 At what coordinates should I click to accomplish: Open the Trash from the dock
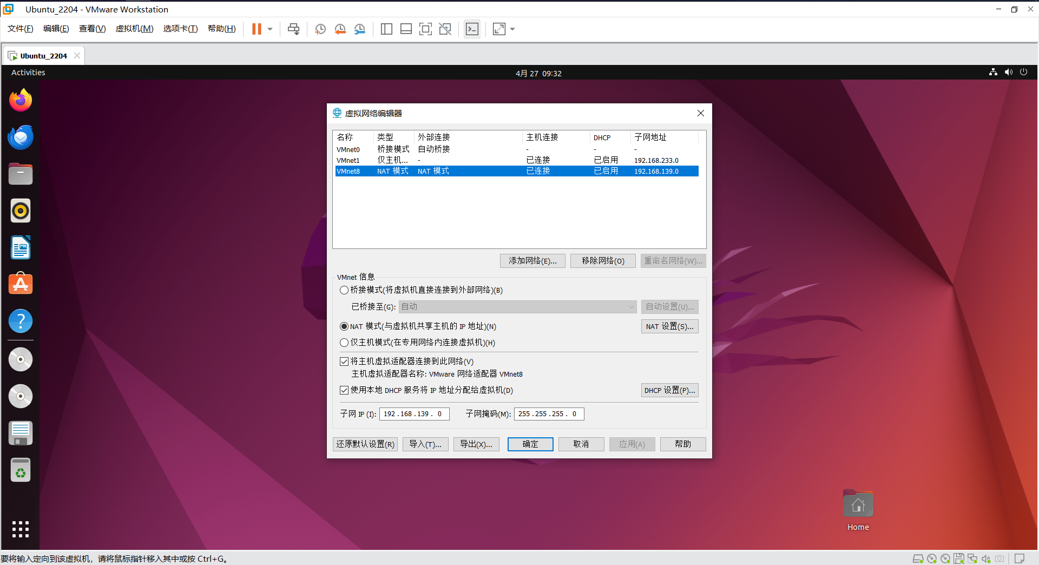[x=21, y=470]
